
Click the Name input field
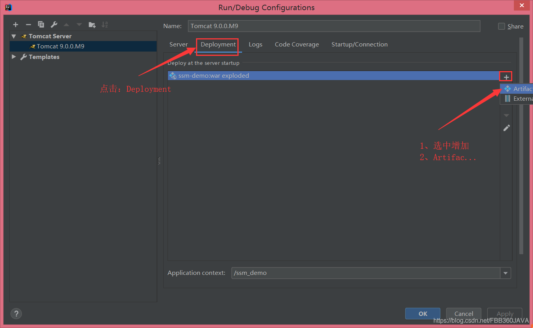(334, 26)
